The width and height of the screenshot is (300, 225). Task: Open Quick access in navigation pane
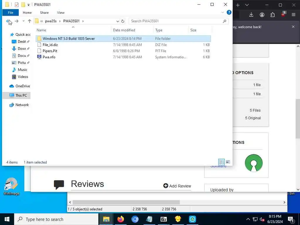pos(20,35)
